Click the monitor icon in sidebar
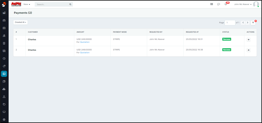The height and width of the screenshot is (123, 262). click(4, 112)
